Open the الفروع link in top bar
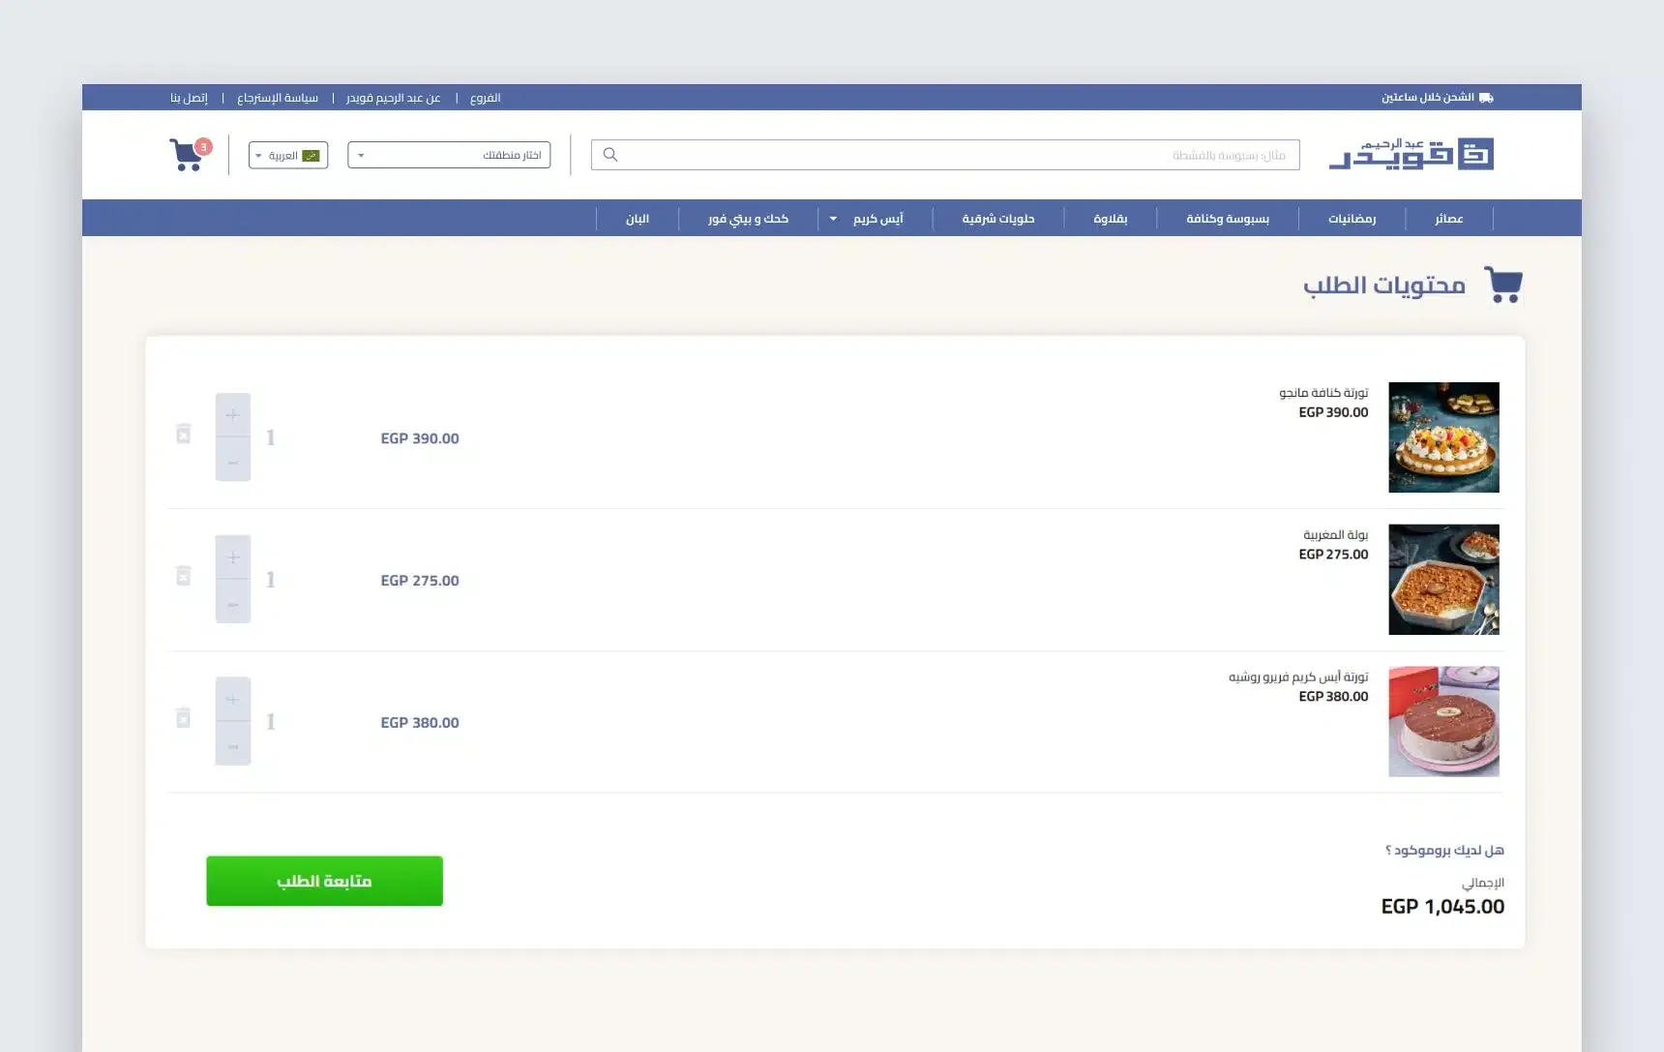This screenshot has width=1664, height=1052. (486, 98)
